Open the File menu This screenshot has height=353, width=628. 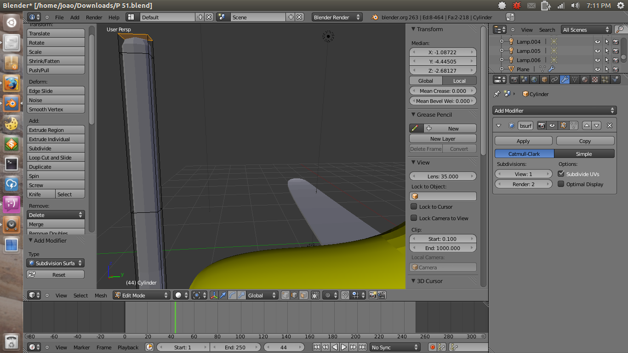click(59, 17)
